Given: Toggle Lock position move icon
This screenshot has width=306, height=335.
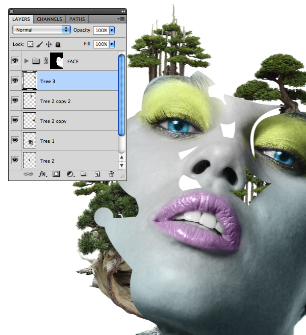Looking at the screenshot, I should [x=49, y=44].
